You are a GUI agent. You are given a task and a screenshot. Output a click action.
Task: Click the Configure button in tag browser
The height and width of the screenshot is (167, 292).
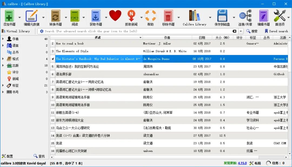[x=8, y=156]
